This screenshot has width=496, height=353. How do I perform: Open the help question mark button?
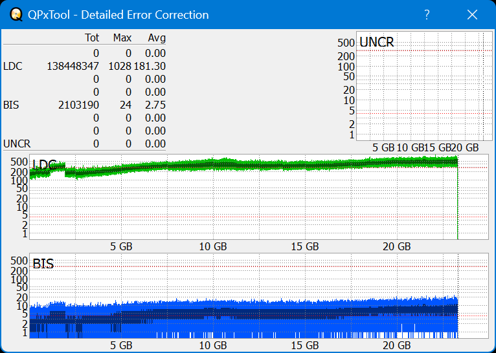pos(427,14)
